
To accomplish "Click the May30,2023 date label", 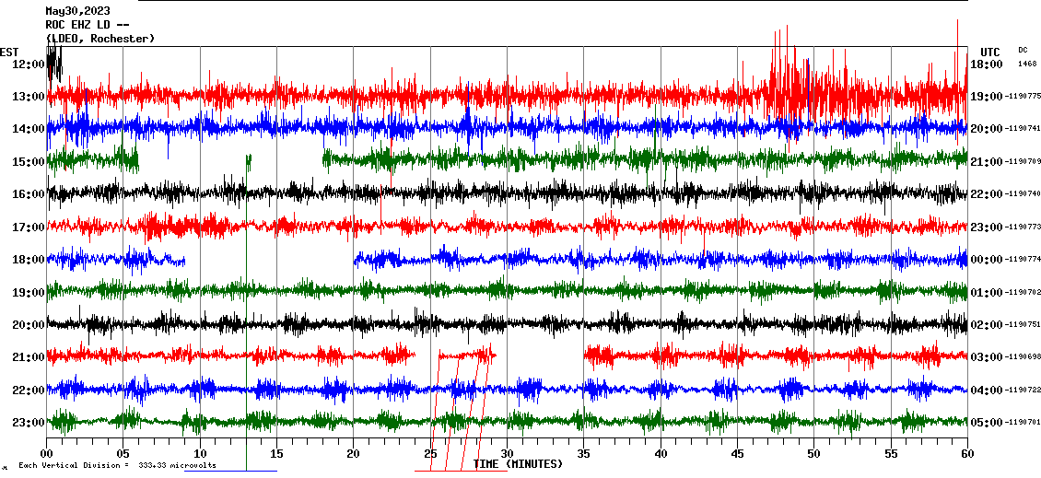I will click(77, 11).
